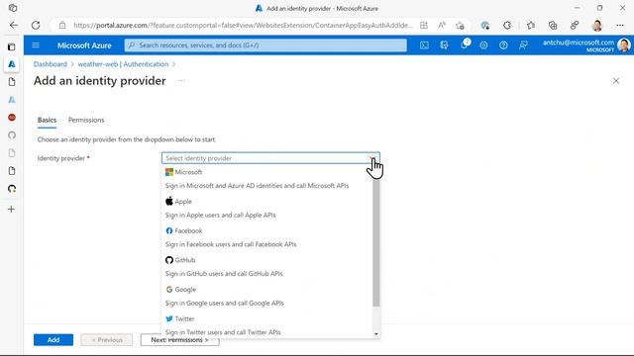Open Cloud Shell from the Azure header
The width and height of the screenshot is (634, 356).
tap(424, 45)
